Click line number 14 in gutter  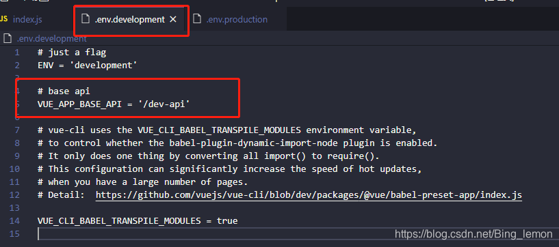point(14,220)
